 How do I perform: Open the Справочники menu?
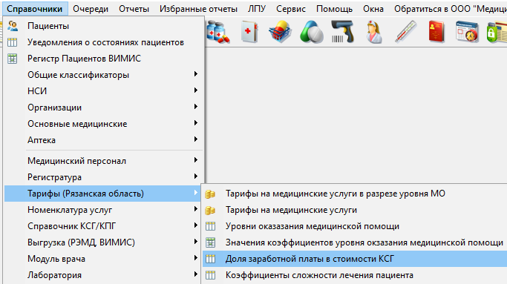pos(35,9)
